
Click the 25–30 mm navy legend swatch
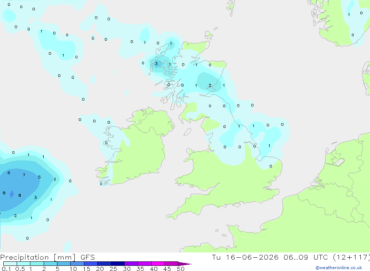pos(118,264)
